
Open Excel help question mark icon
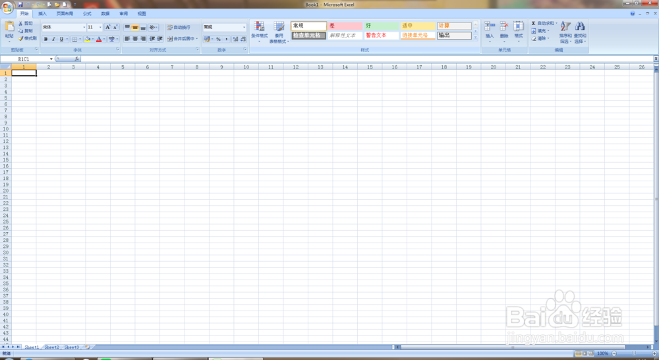[x=633, y=13]
